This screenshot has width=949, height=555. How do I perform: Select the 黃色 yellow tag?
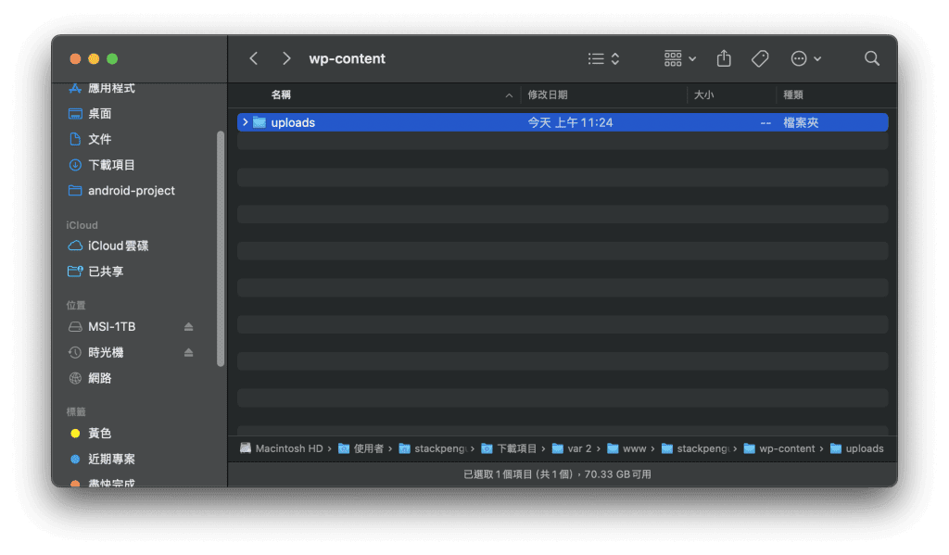pos(99,434)
